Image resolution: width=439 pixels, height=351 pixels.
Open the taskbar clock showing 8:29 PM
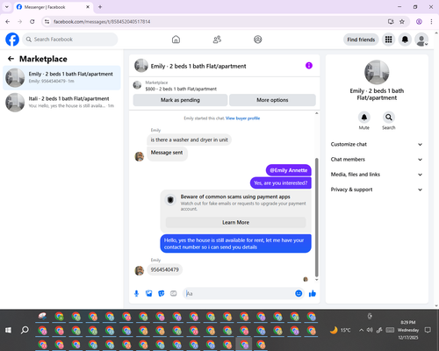pyautogui.click(x=408, y=330)
